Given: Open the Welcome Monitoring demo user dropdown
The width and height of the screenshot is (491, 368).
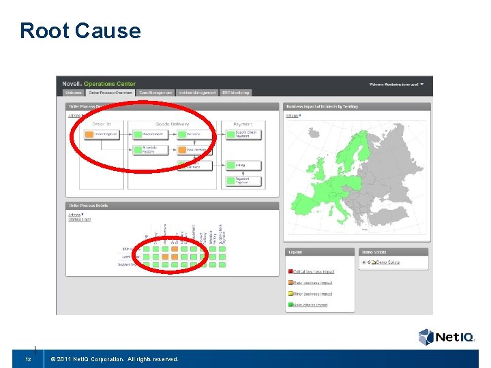Looking at the screenshot, I should tap(396, 85).
